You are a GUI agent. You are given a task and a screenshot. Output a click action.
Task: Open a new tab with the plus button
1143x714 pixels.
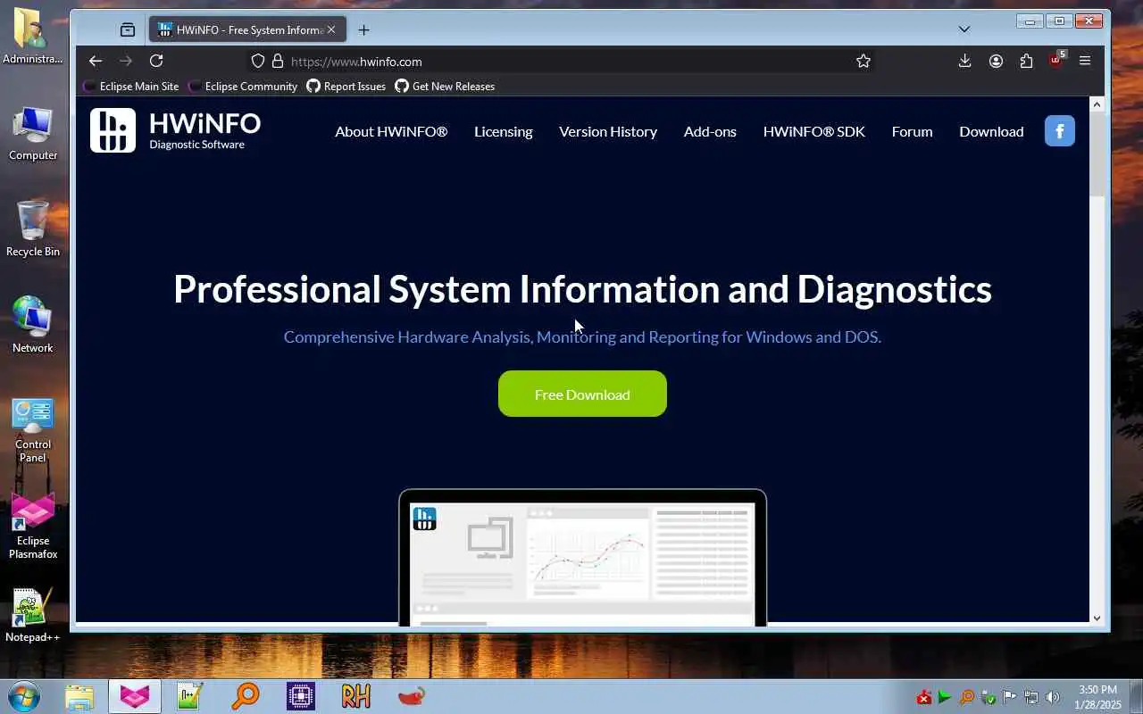[x=363, y=29]
